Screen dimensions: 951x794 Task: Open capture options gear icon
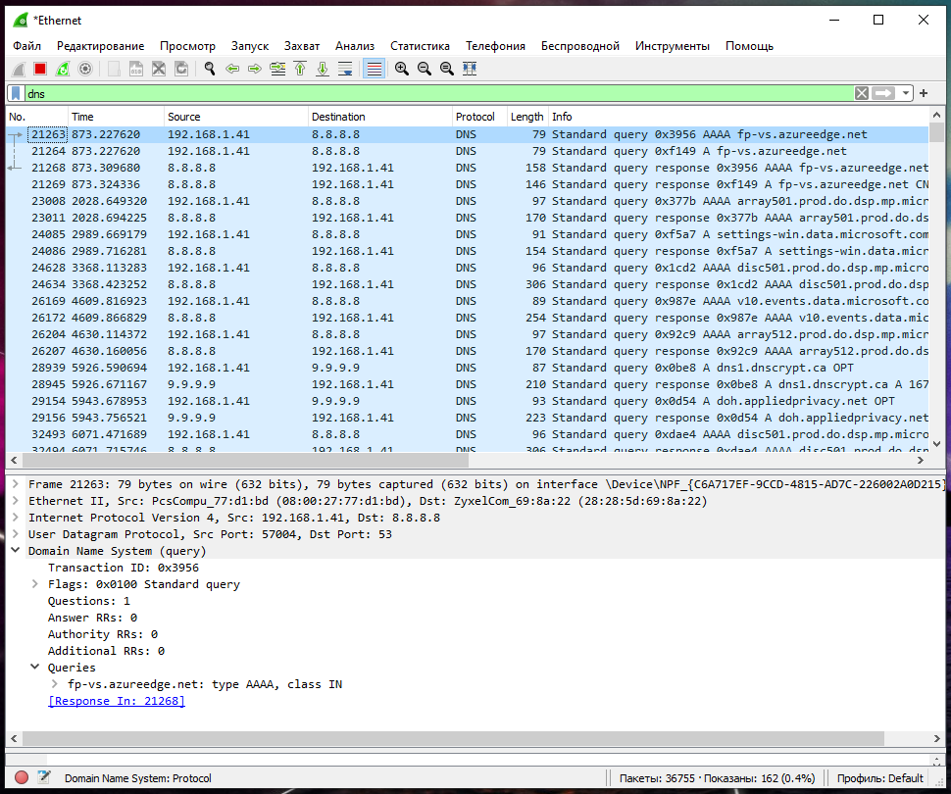(x=85, y=69)
